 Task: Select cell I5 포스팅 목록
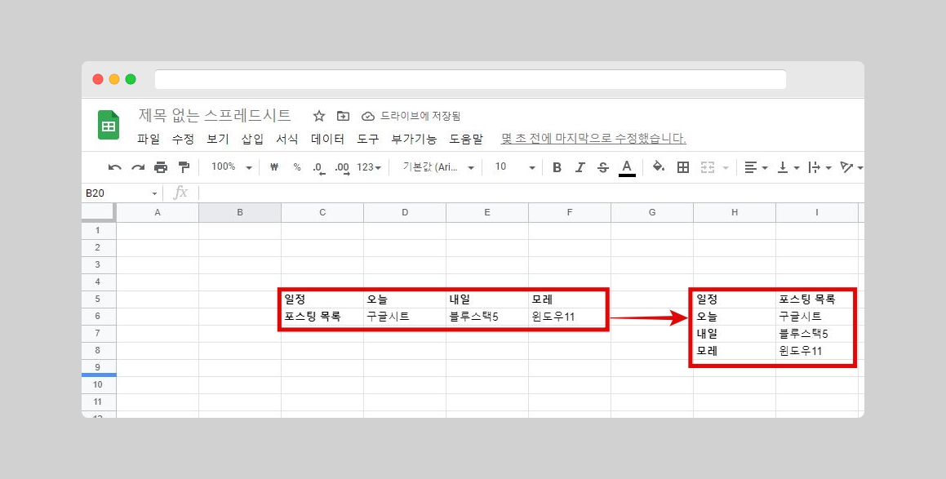[x=817, y=299]
